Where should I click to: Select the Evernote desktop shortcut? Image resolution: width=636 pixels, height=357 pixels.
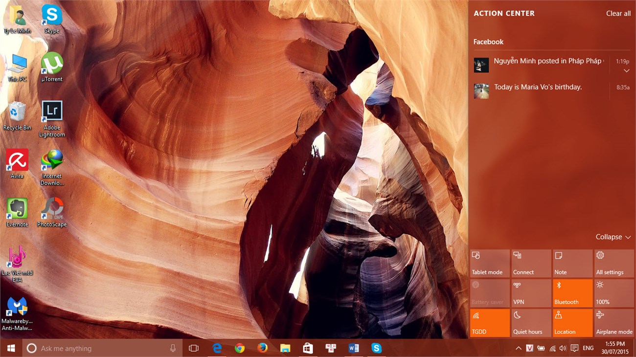pyautogui.click(x=17, y=213)
